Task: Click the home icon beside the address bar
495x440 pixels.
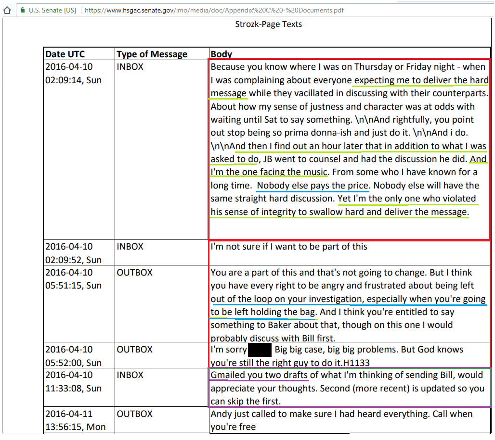Action: (7, 9)
